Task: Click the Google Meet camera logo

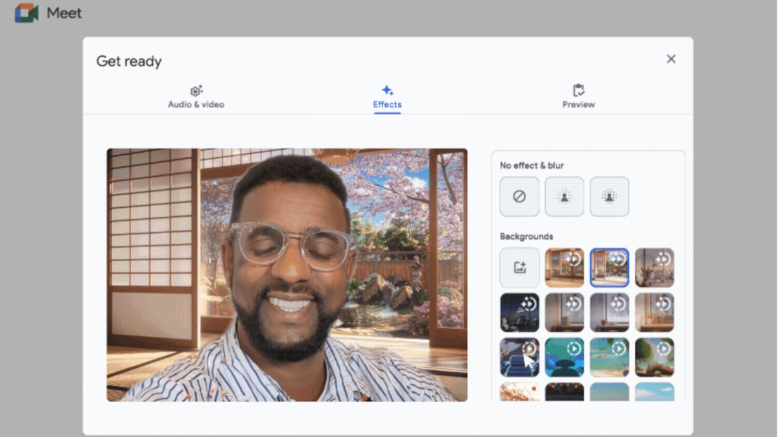Action: [x=27, y=13]
